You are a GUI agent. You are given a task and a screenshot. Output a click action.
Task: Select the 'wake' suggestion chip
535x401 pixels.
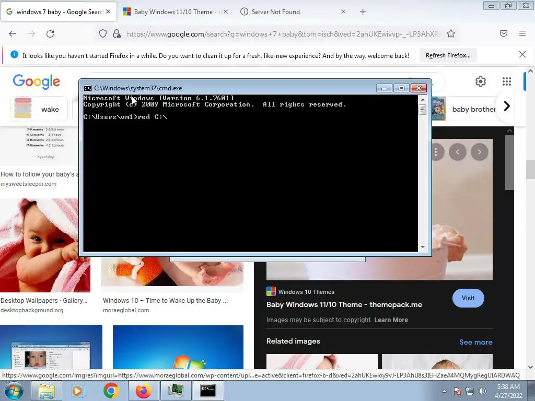pyautogui.click(x=39, y=109)
